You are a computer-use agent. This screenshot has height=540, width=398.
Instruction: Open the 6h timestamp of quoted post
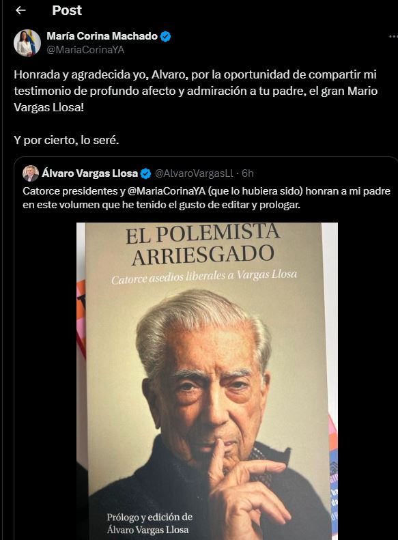(x=248, y=173)
